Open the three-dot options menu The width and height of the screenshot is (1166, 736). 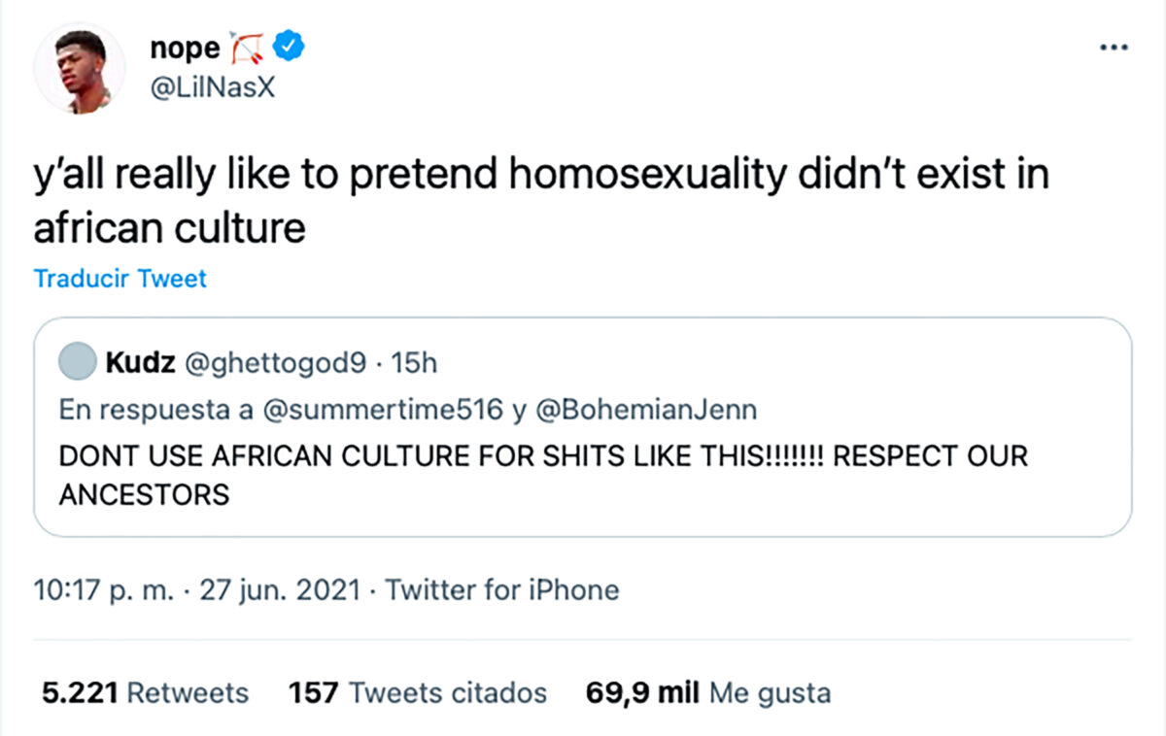[1115, 46]
